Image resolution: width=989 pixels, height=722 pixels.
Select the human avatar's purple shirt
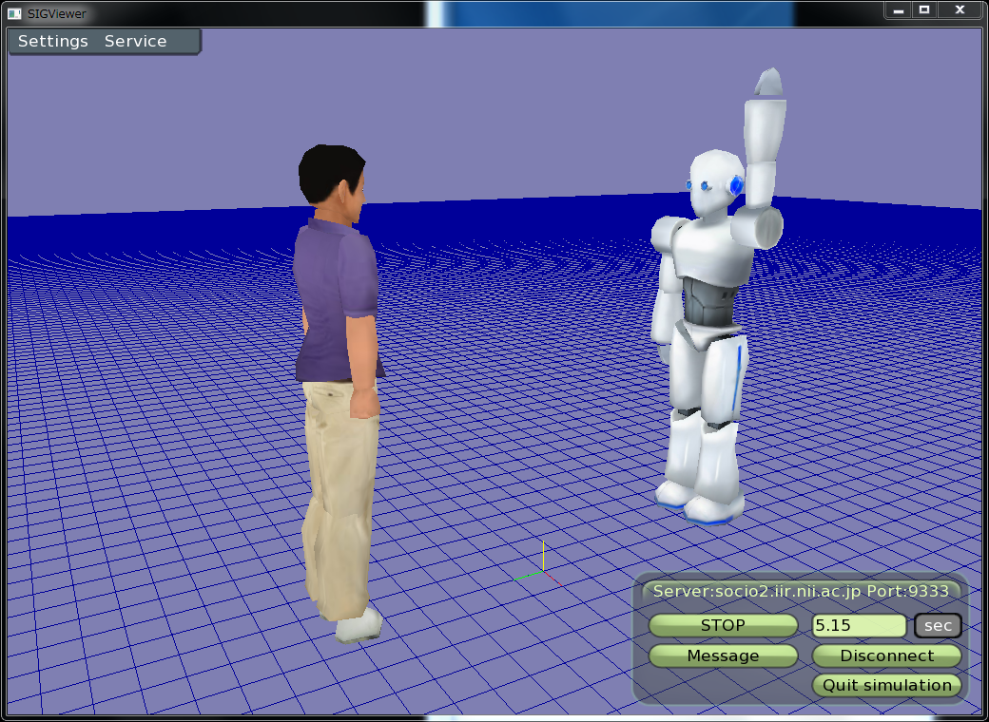click(x=333, y=294)
